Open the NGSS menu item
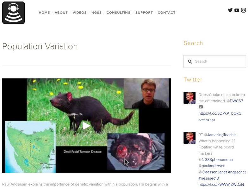This screenshot has width=248, height=189. pyautogui.click(x=96, y=13)
